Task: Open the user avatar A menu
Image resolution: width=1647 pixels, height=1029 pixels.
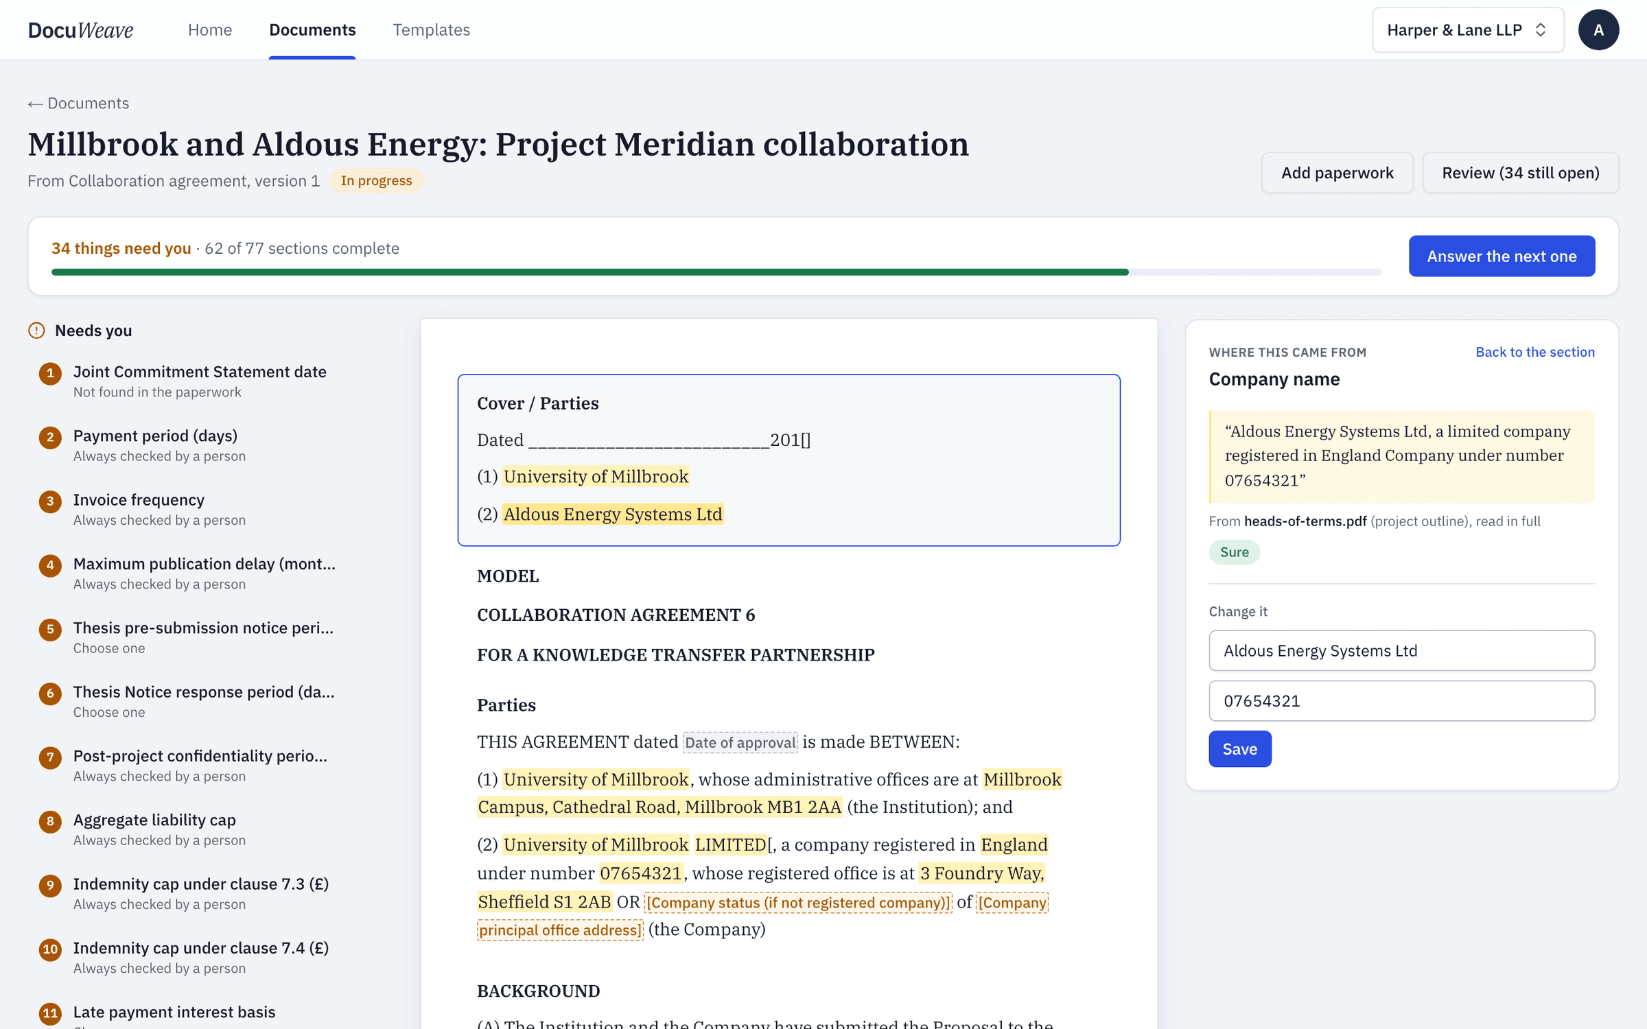Action: click(x=1598, y=30)
